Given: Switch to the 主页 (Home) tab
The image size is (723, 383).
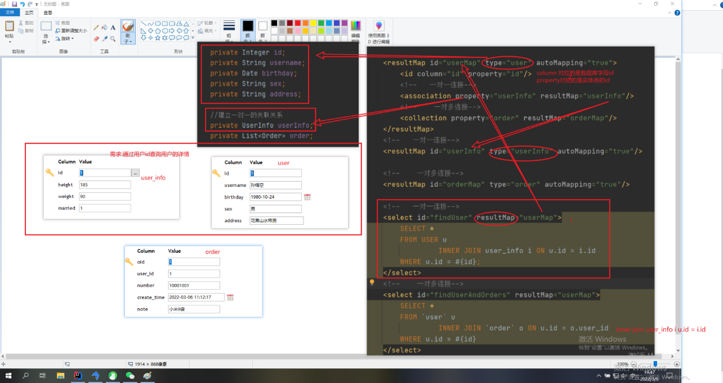Looking at the screenshot, I should click(29, 12).
